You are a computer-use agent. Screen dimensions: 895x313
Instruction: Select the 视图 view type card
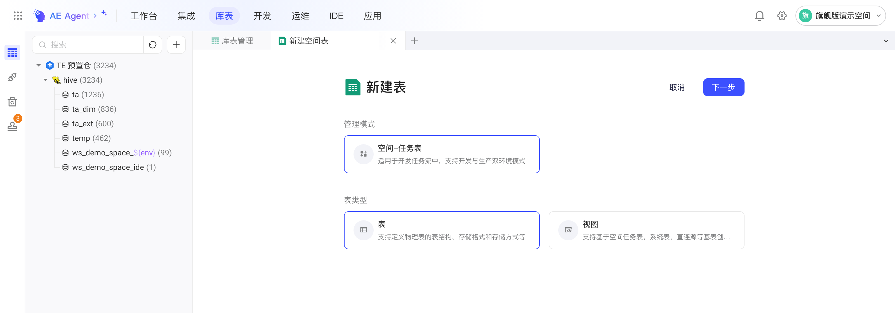(x=646, y=230)
